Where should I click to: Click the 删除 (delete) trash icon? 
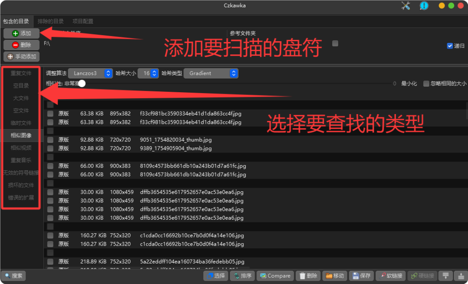[308, 275]
